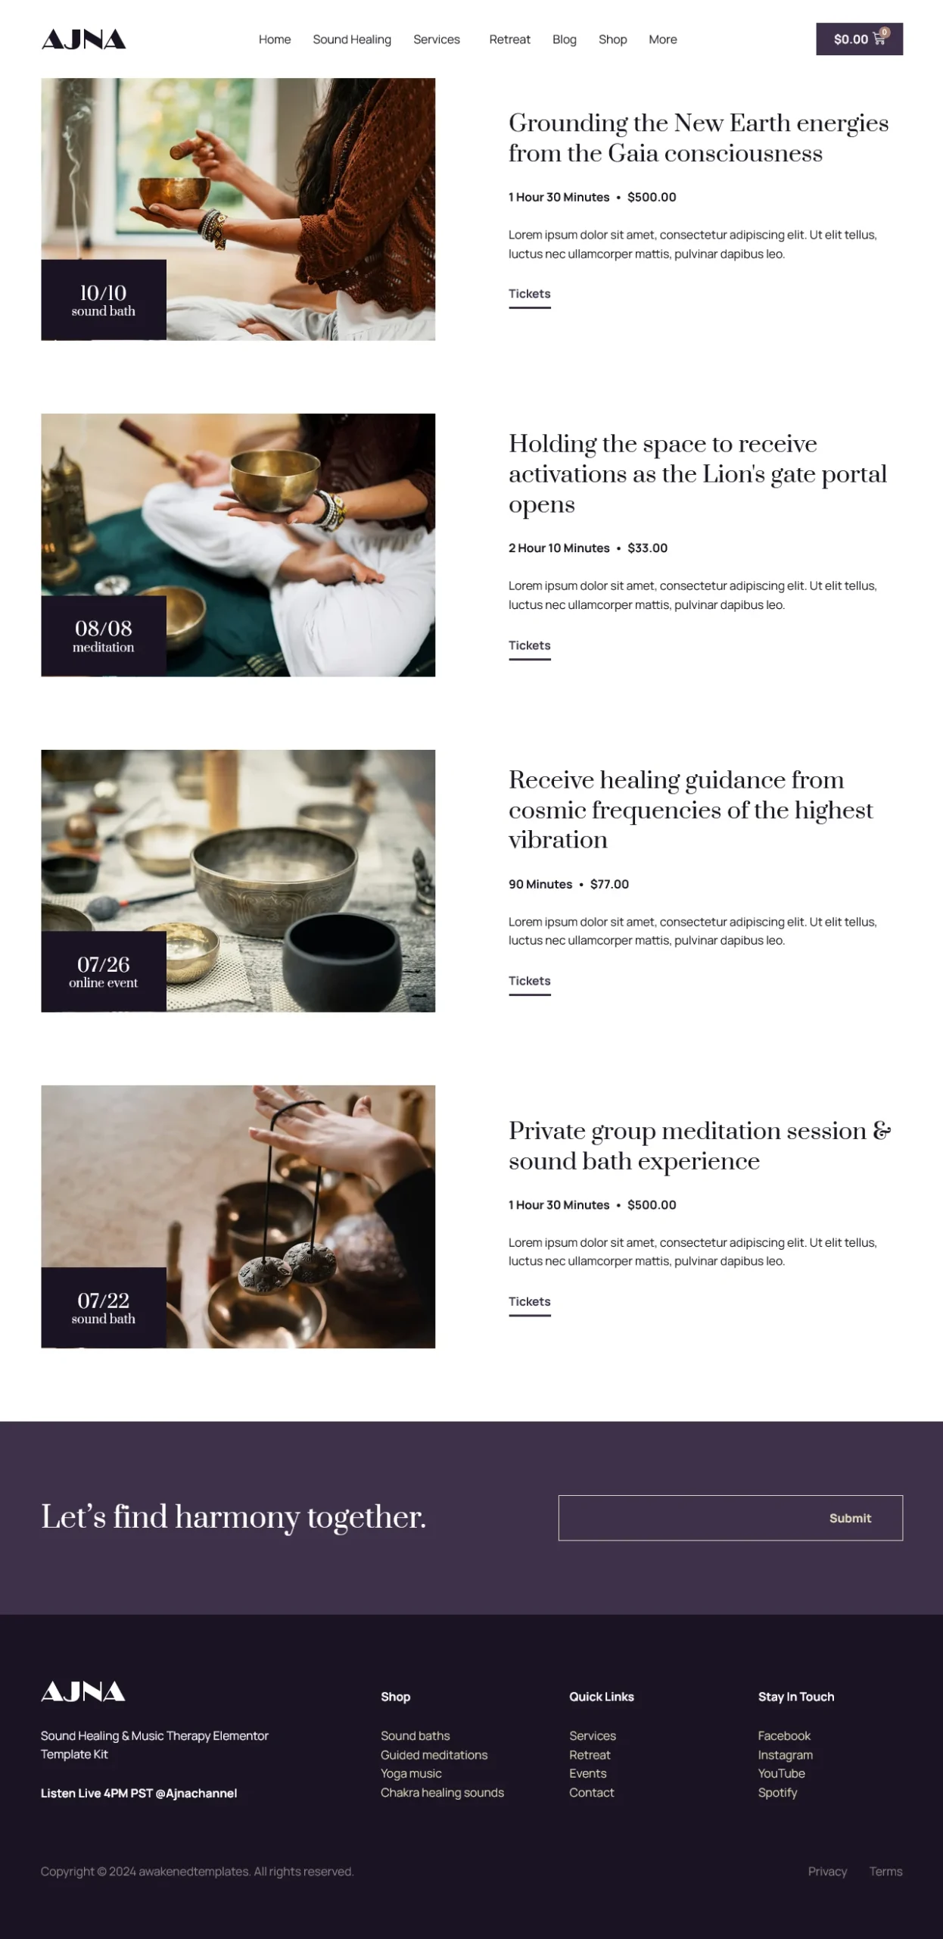
Task: Open the 07/26 online event image
Action: click(238, 881)
